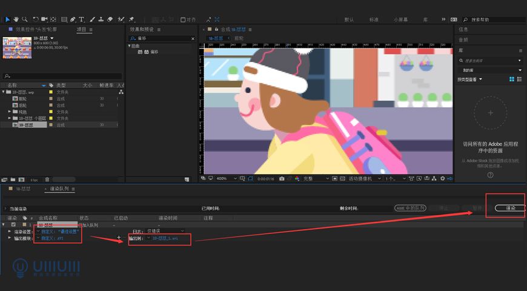Switch library to grid view icon

coord(511,79)
